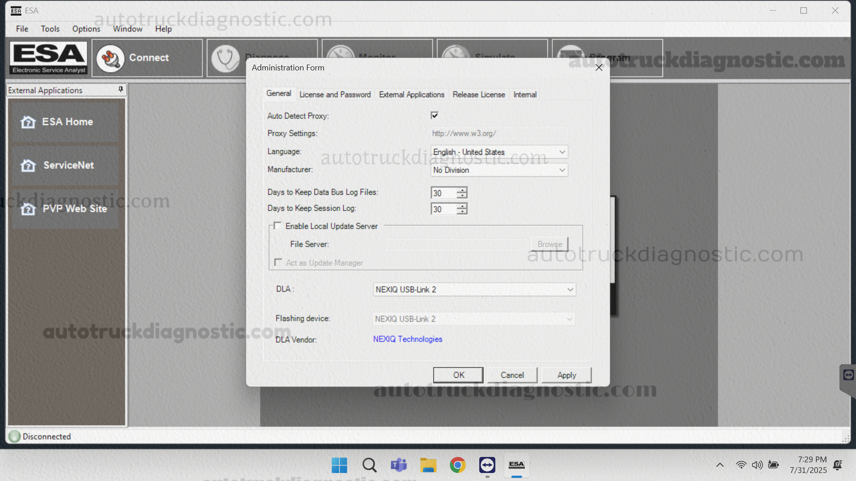Open the Tools menu
Screen dimensions: 856x481
[50, 29]
